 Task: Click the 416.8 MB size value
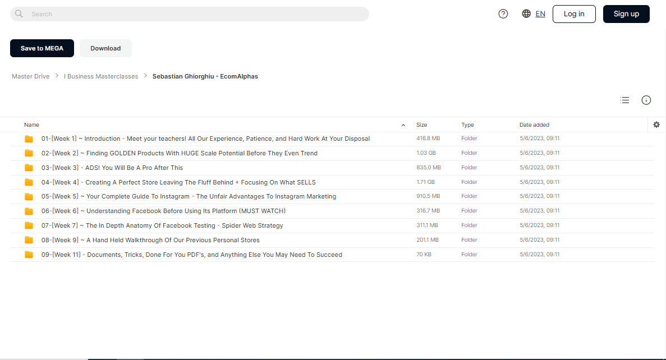pyautogui.click(x=428, y=139)
